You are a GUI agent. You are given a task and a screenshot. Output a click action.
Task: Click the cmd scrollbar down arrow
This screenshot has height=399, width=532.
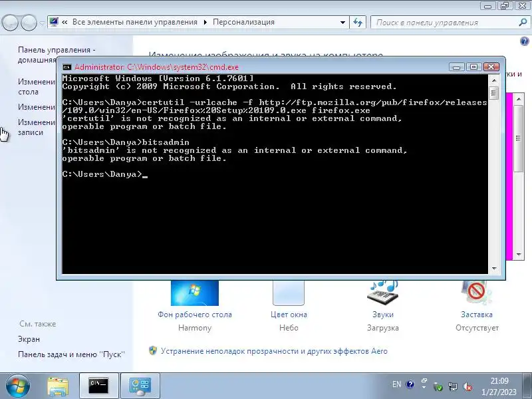pyautogui.click(x=494, y=269)
